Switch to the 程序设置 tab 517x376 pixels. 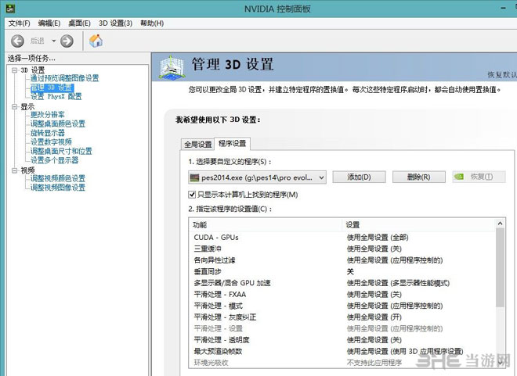233,143
